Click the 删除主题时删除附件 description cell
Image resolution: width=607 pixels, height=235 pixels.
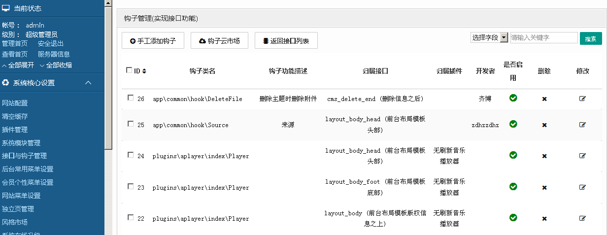288,99
